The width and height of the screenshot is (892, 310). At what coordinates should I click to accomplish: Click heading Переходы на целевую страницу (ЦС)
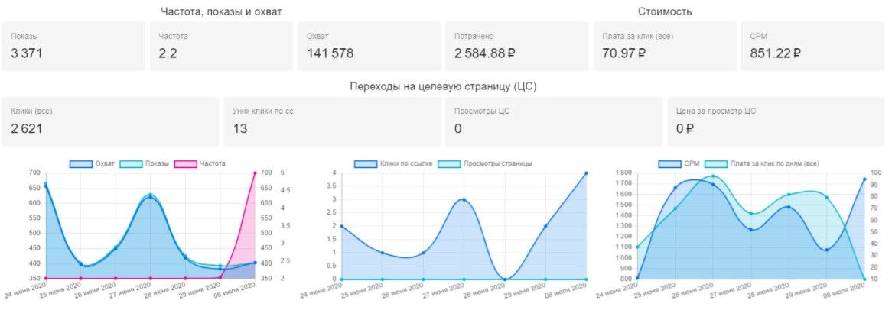(443, 87)
